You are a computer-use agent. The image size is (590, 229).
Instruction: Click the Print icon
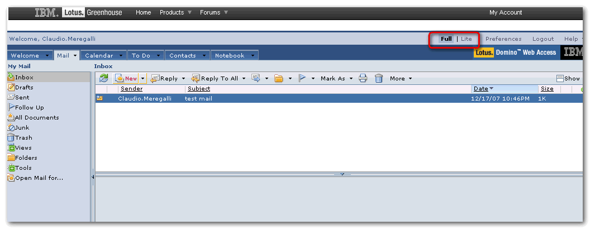(x=363, y=78)
